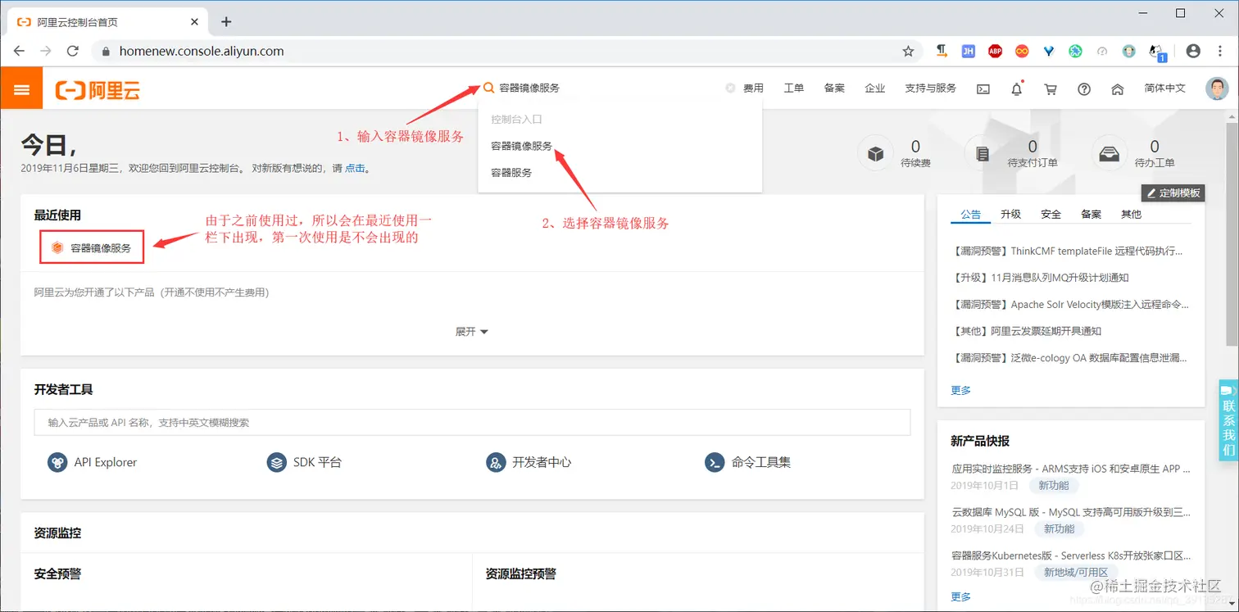Open the 费用 menu
This screenshot has height=612, width=1239.
point(753,88)
